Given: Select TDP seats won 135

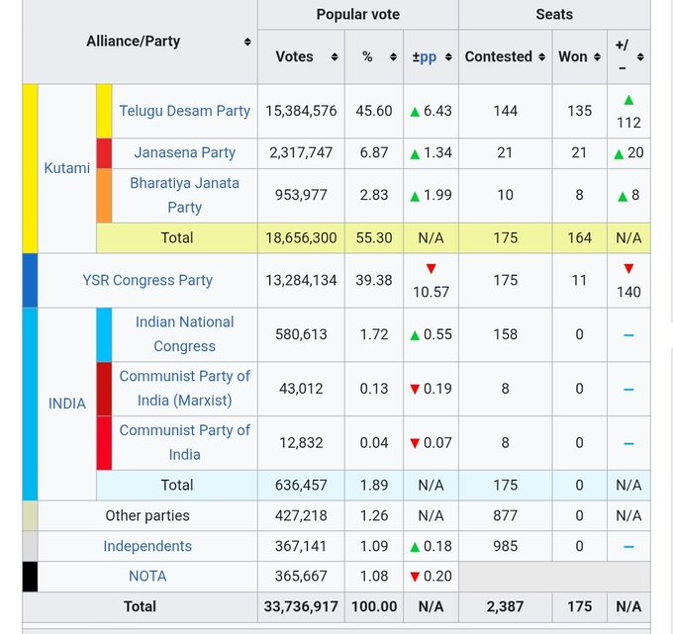Looking at the screenshot, I should [x=579, y=111].
